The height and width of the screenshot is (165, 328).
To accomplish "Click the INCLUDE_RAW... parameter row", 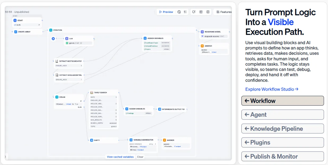I will point(104,117).
